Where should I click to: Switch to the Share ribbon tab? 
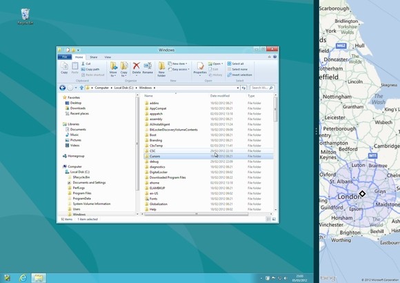coord(93,57)
